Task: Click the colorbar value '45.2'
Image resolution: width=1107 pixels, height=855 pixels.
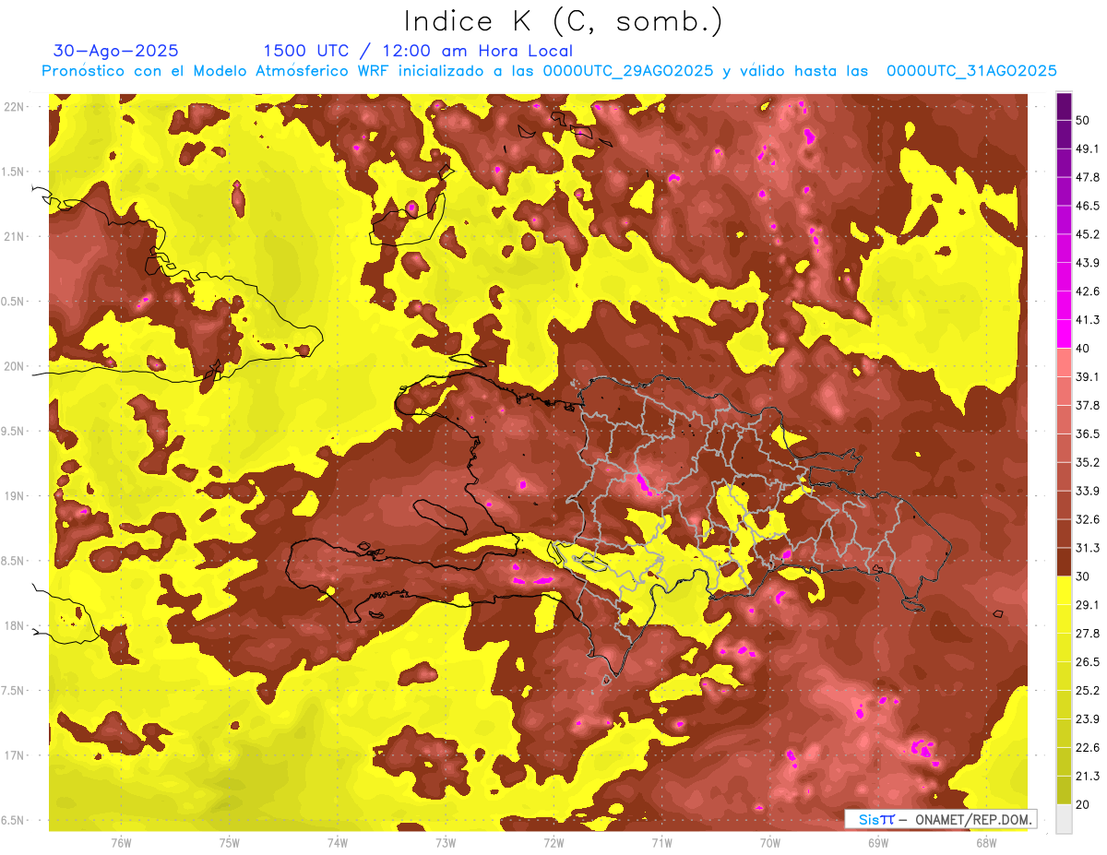Action: click(x=1088, y=234)
